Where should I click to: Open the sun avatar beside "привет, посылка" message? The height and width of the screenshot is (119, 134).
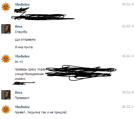pyautogui.click(x=6, y=109)
